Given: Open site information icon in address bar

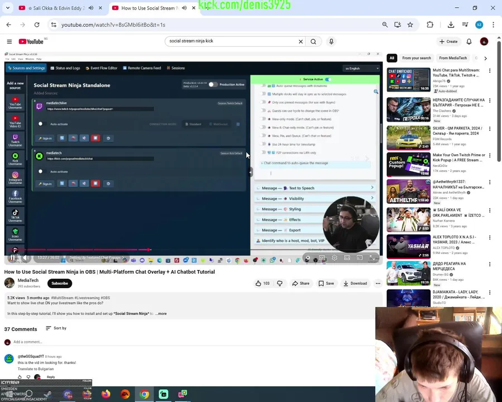Looking at the screenshot, I should pyautogui.click(x=54, y=25).
